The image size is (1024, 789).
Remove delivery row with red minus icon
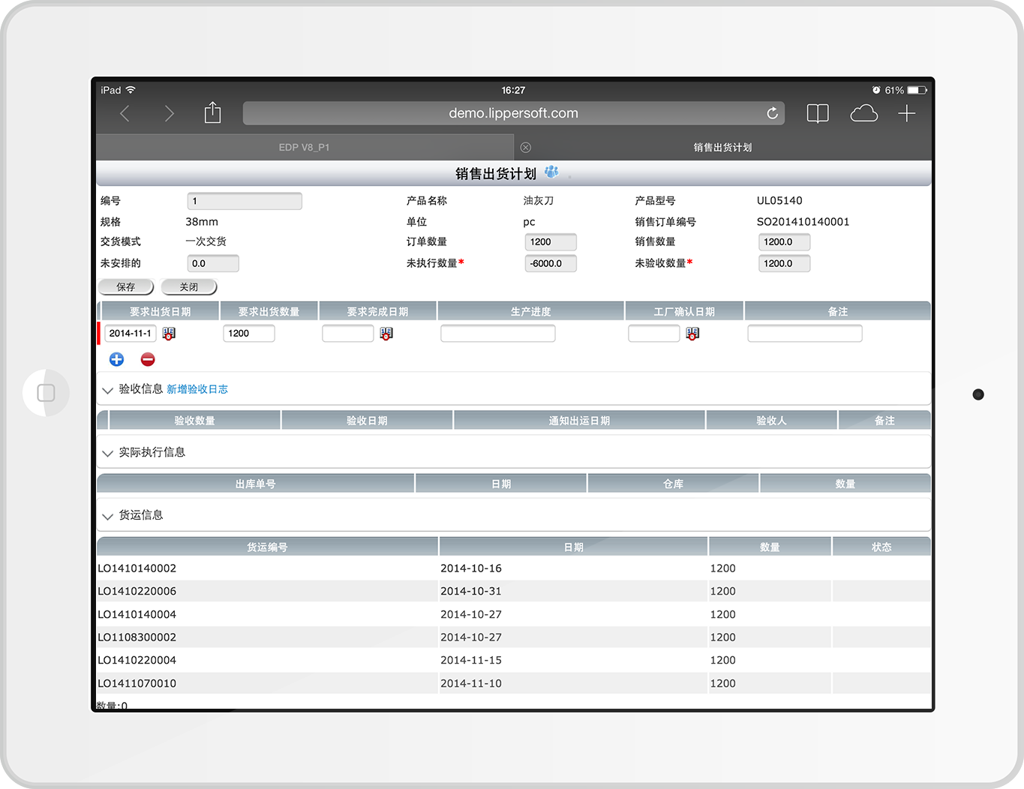pyautogui.click(x=148, y=360)
